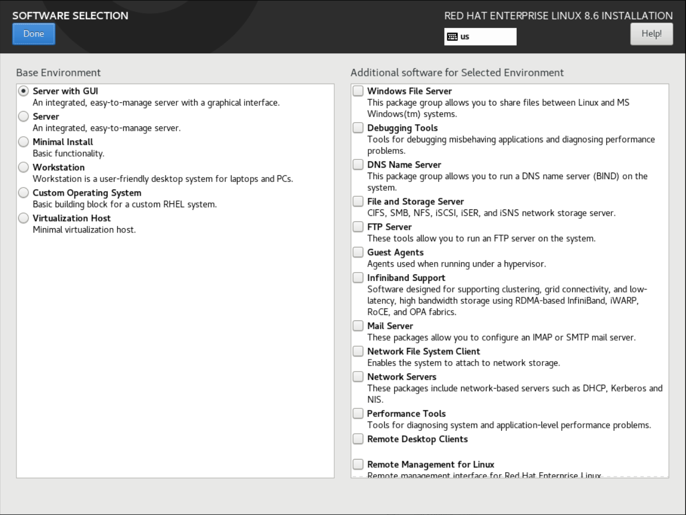Enable DNS Name Server package group
The image size is (686, 515).
[358, 165]
